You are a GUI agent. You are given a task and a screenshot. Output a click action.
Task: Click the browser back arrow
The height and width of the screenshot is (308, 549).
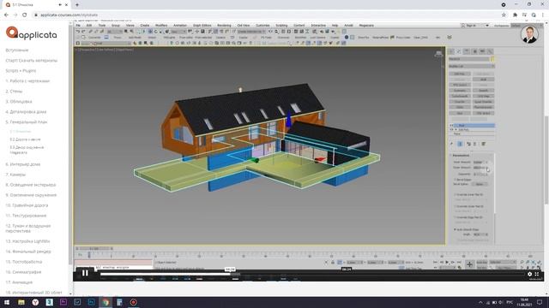click(6, 15)
